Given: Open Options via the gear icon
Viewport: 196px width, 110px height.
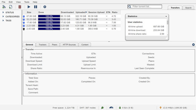Looking at the screenshot, I should [x=45, y=7].
